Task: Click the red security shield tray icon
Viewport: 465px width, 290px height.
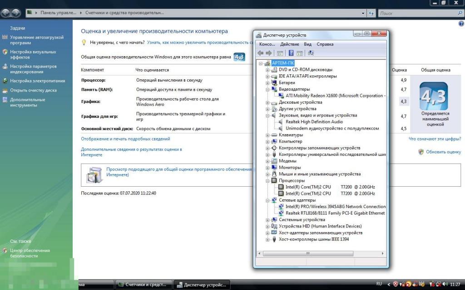Action: (x=396, y=284)
